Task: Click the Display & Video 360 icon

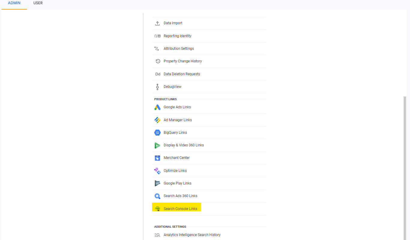Action: (x=157, y=145)
